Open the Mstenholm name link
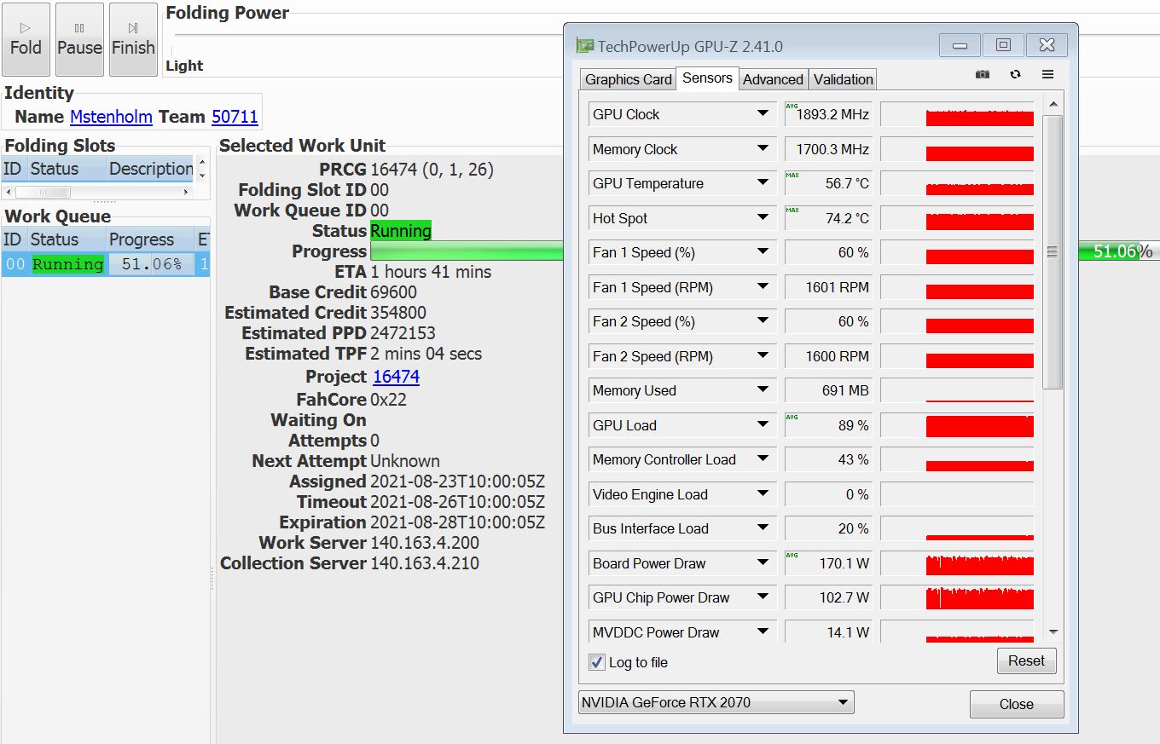This screenshot has width=1160, height=744. (111, 117)
